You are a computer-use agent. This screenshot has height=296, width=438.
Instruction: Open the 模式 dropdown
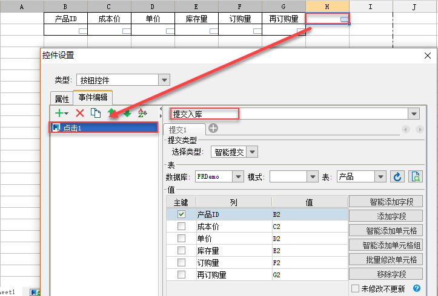313,176
